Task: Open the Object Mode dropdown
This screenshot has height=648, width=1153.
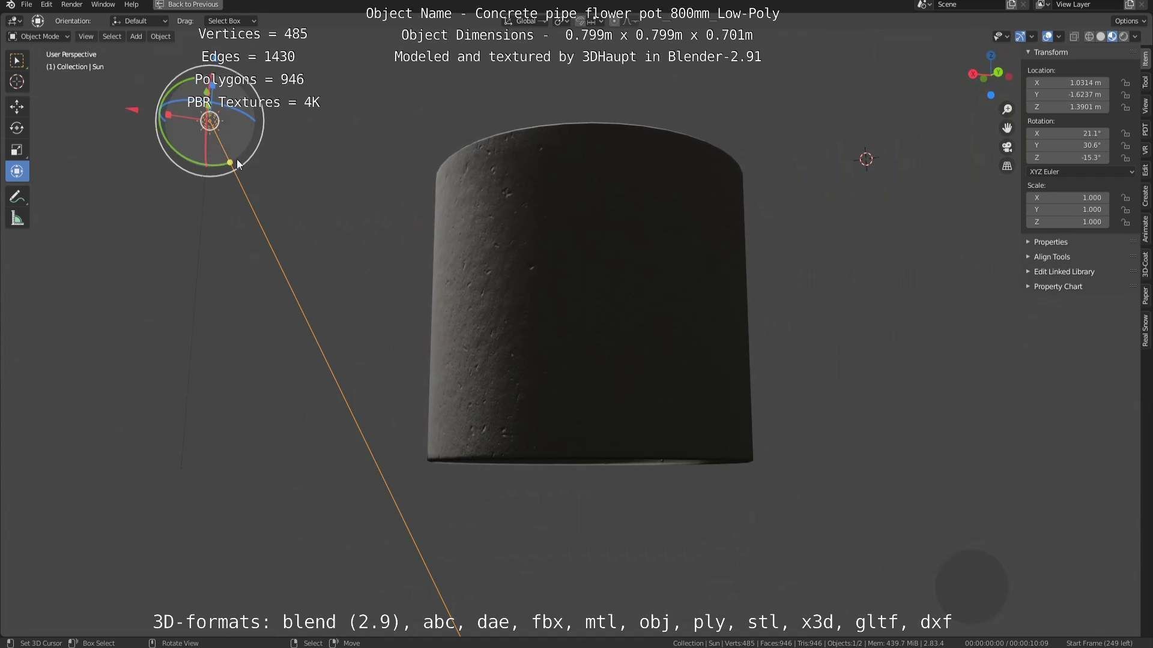Action: point(39,37)
